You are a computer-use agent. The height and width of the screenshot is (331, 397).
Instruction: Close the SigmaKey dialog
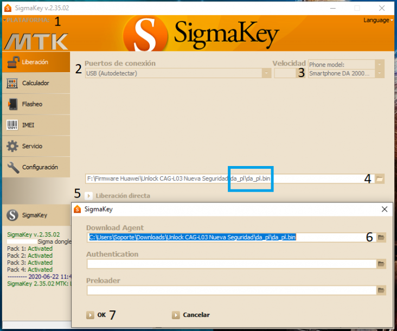pyautogui.click(x=385, y=209)
